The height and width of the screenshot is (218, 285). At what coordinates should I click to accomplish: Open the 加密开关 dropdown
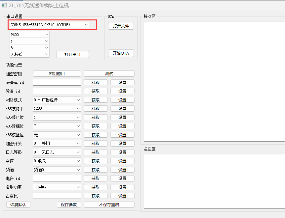tap(57, 144)
